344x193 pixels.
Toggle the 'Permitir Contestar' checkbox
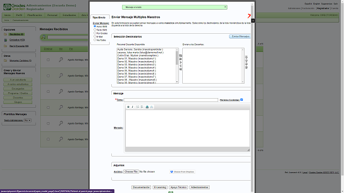[241, 100]
